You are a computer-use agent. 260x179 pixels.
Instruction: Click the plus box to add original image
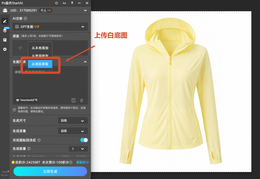(20, 48)
